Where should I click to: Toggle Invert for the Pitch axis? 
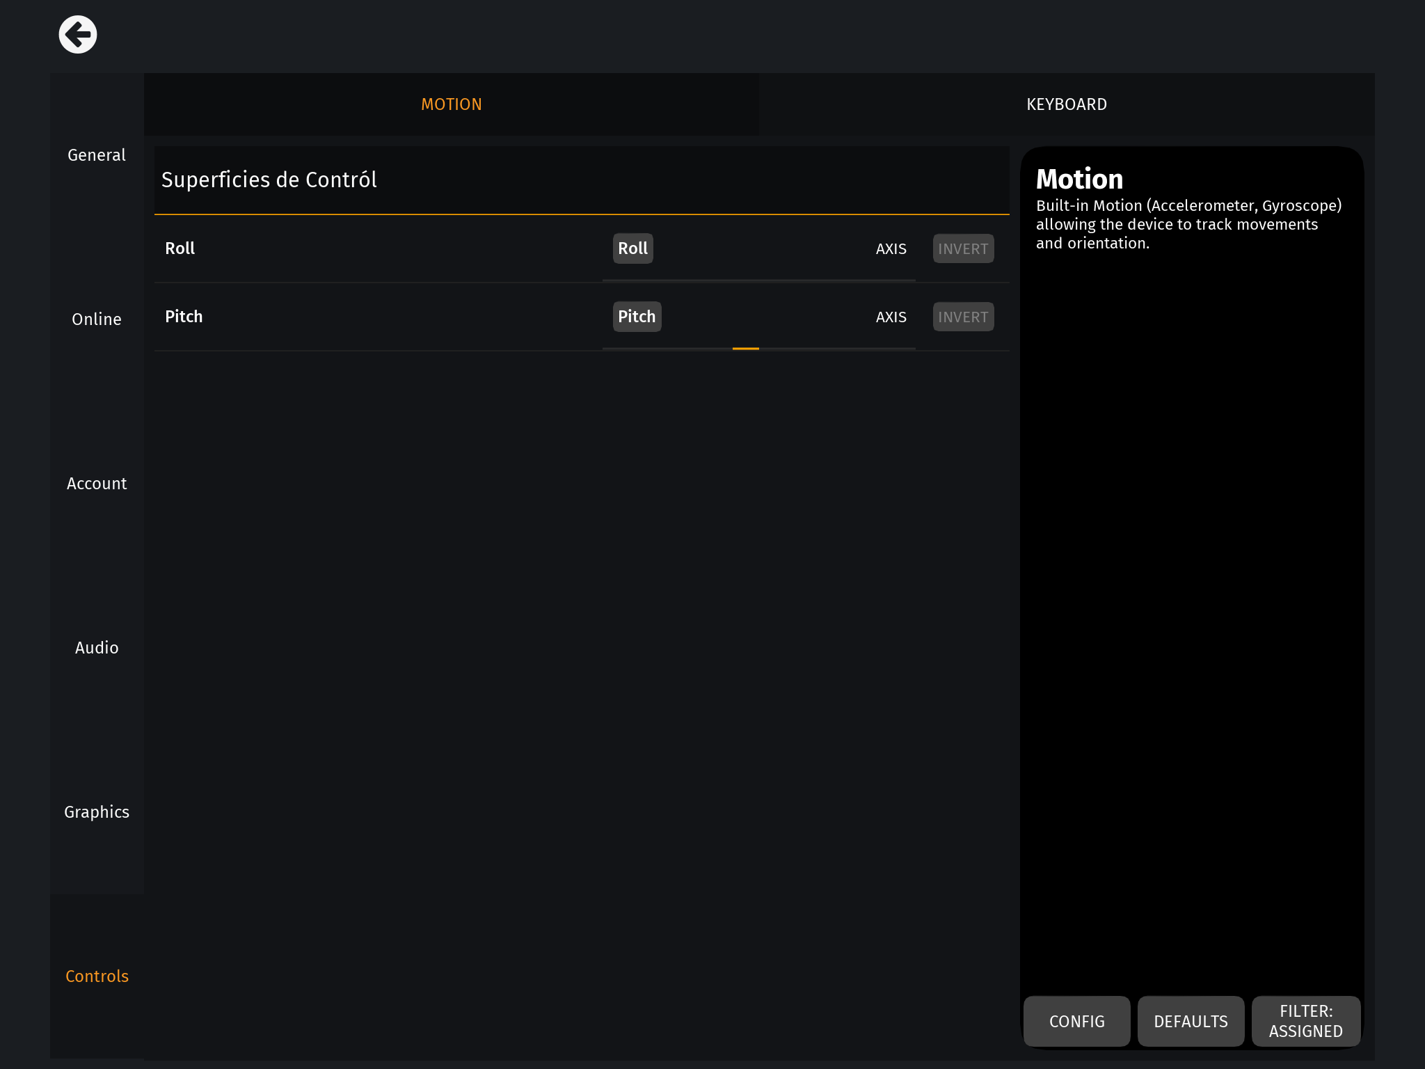click(x=962, y=317)
